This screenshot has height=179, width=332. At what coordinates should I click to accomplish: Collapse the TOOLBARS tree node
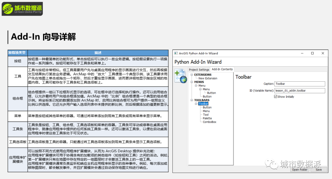coord(192,100)
